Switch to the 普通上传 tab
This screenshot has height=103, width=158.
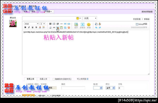coord(31,79)
